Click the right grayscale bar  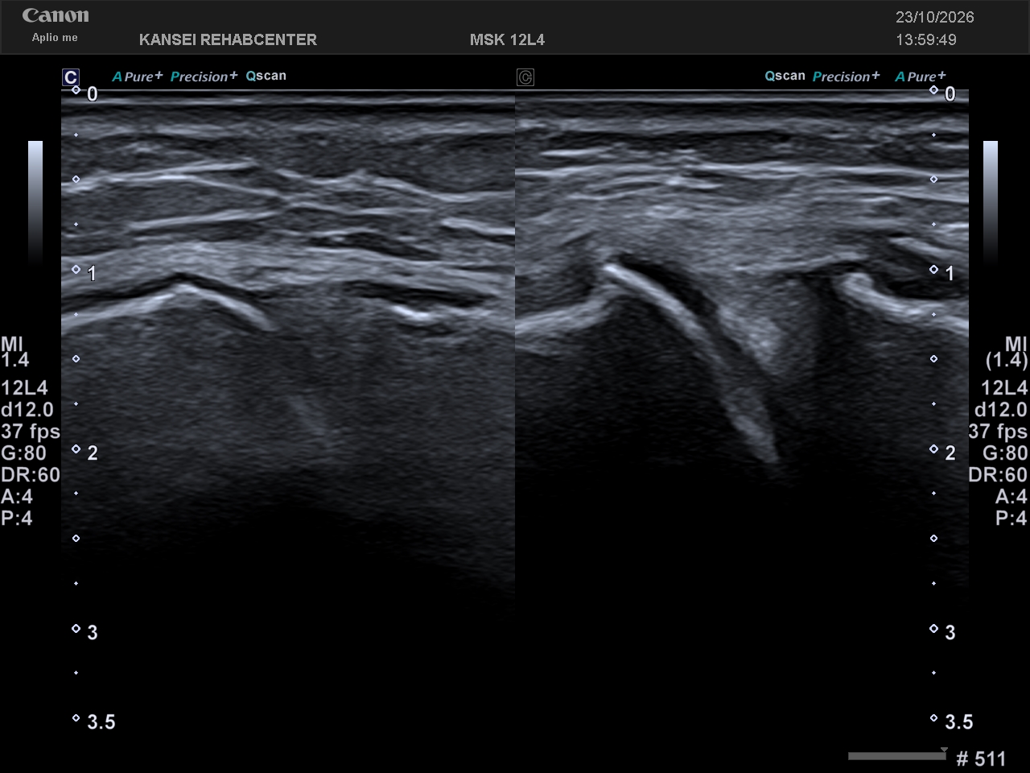pos(991,202)
